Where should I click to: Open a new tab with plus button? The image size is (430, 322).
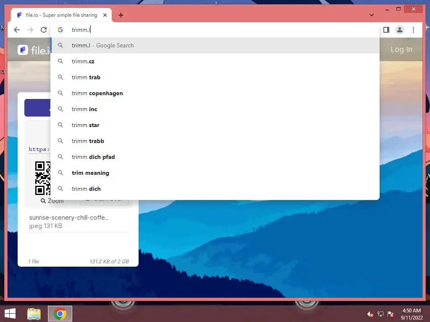pyautogui.click(x=121, y=16)
